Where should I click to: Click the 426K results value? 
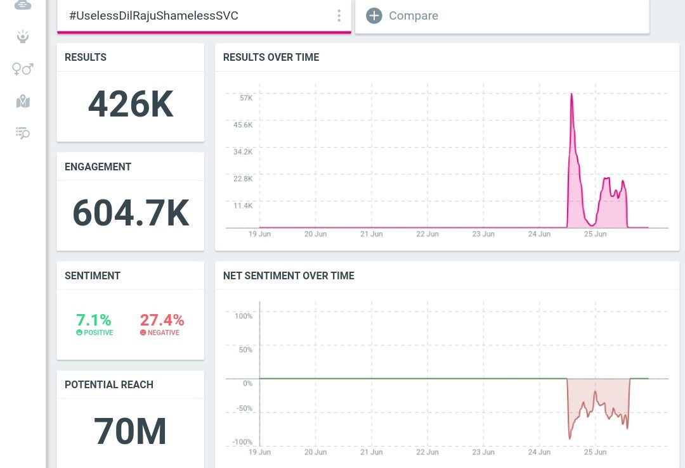131,104
